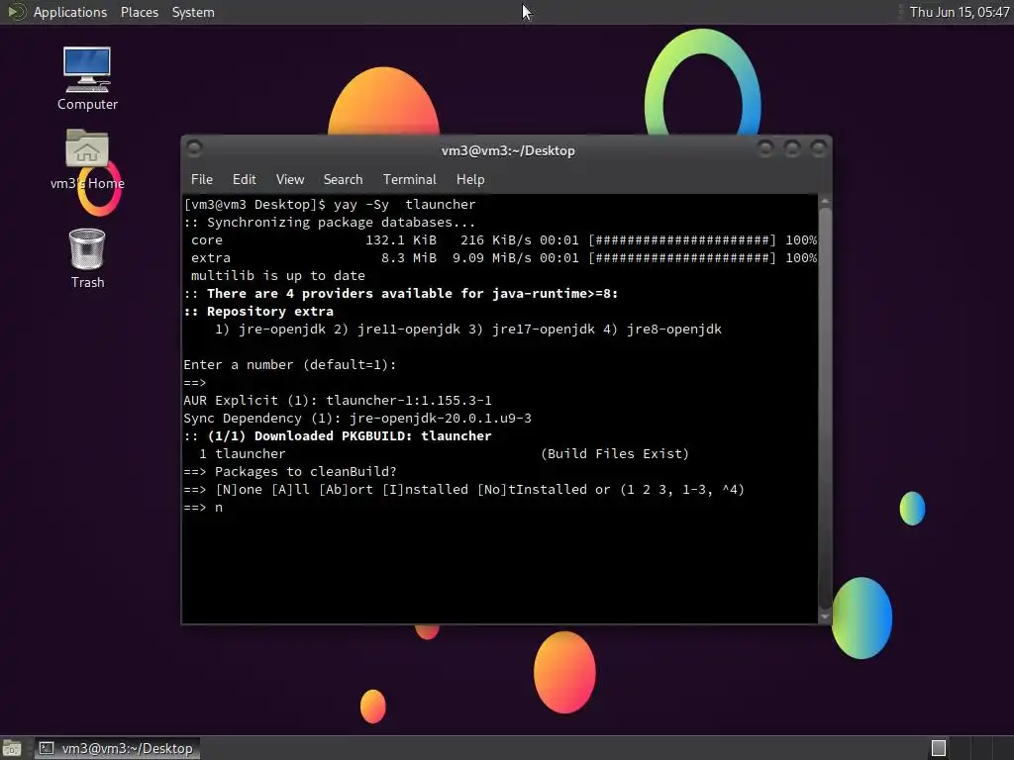Click the 'jre11-openjdk' option text
Screen dimensions: 1014x760
coord(409,329)
